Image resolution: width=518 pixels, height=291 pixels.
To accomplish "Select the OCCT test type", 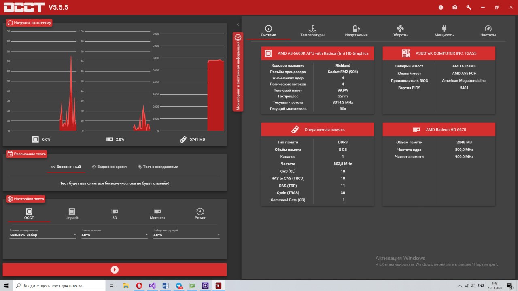I will point(29,214).
